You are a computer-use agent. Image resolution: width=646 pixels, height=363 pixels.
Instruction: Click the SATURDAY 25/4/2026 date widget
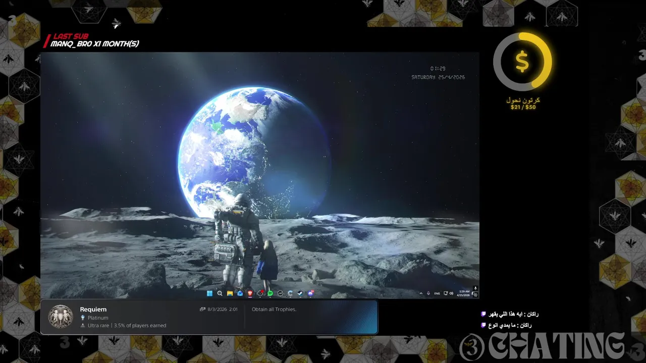[x=438, y=77]
